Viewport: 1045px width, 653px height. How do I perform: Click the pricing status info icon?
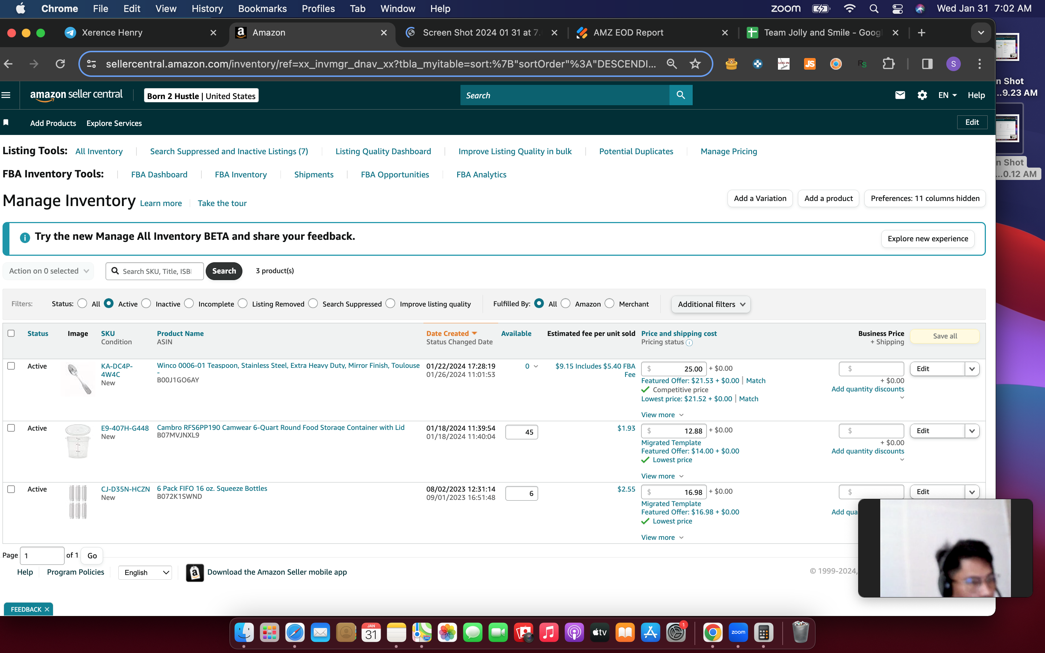[x=689, y=342]
